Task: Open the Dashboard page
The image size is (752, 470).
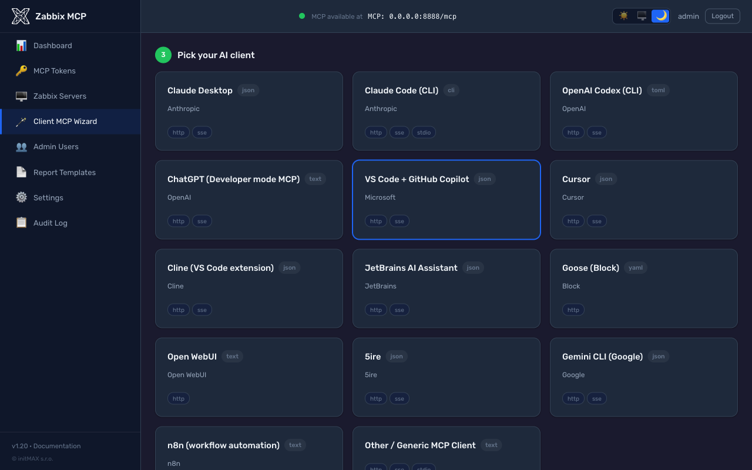Action: tap(70, 45)
